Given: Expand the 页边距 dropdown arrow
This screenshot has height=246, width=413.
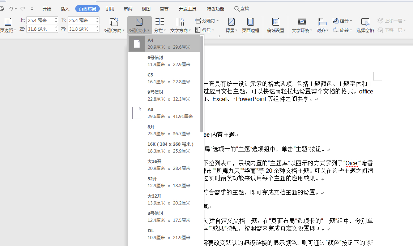Looking at the screenshot, I should [x=15, y=31].
